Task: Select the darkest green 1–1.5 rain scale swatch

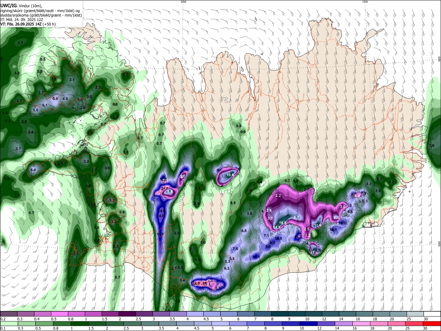Action: [79, 324]
